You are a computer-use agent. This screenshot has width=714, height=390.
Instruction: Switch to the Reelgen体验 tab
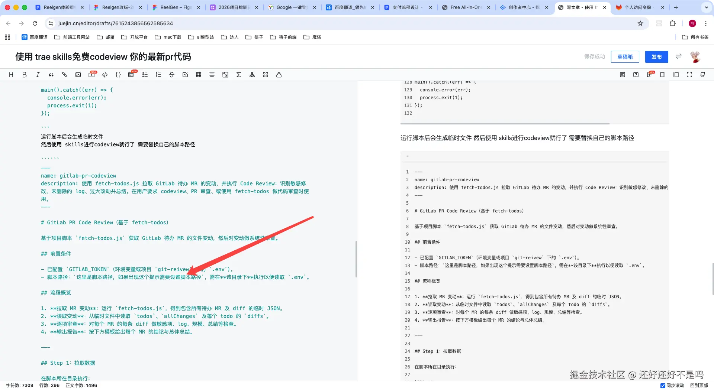coord(59,7)
